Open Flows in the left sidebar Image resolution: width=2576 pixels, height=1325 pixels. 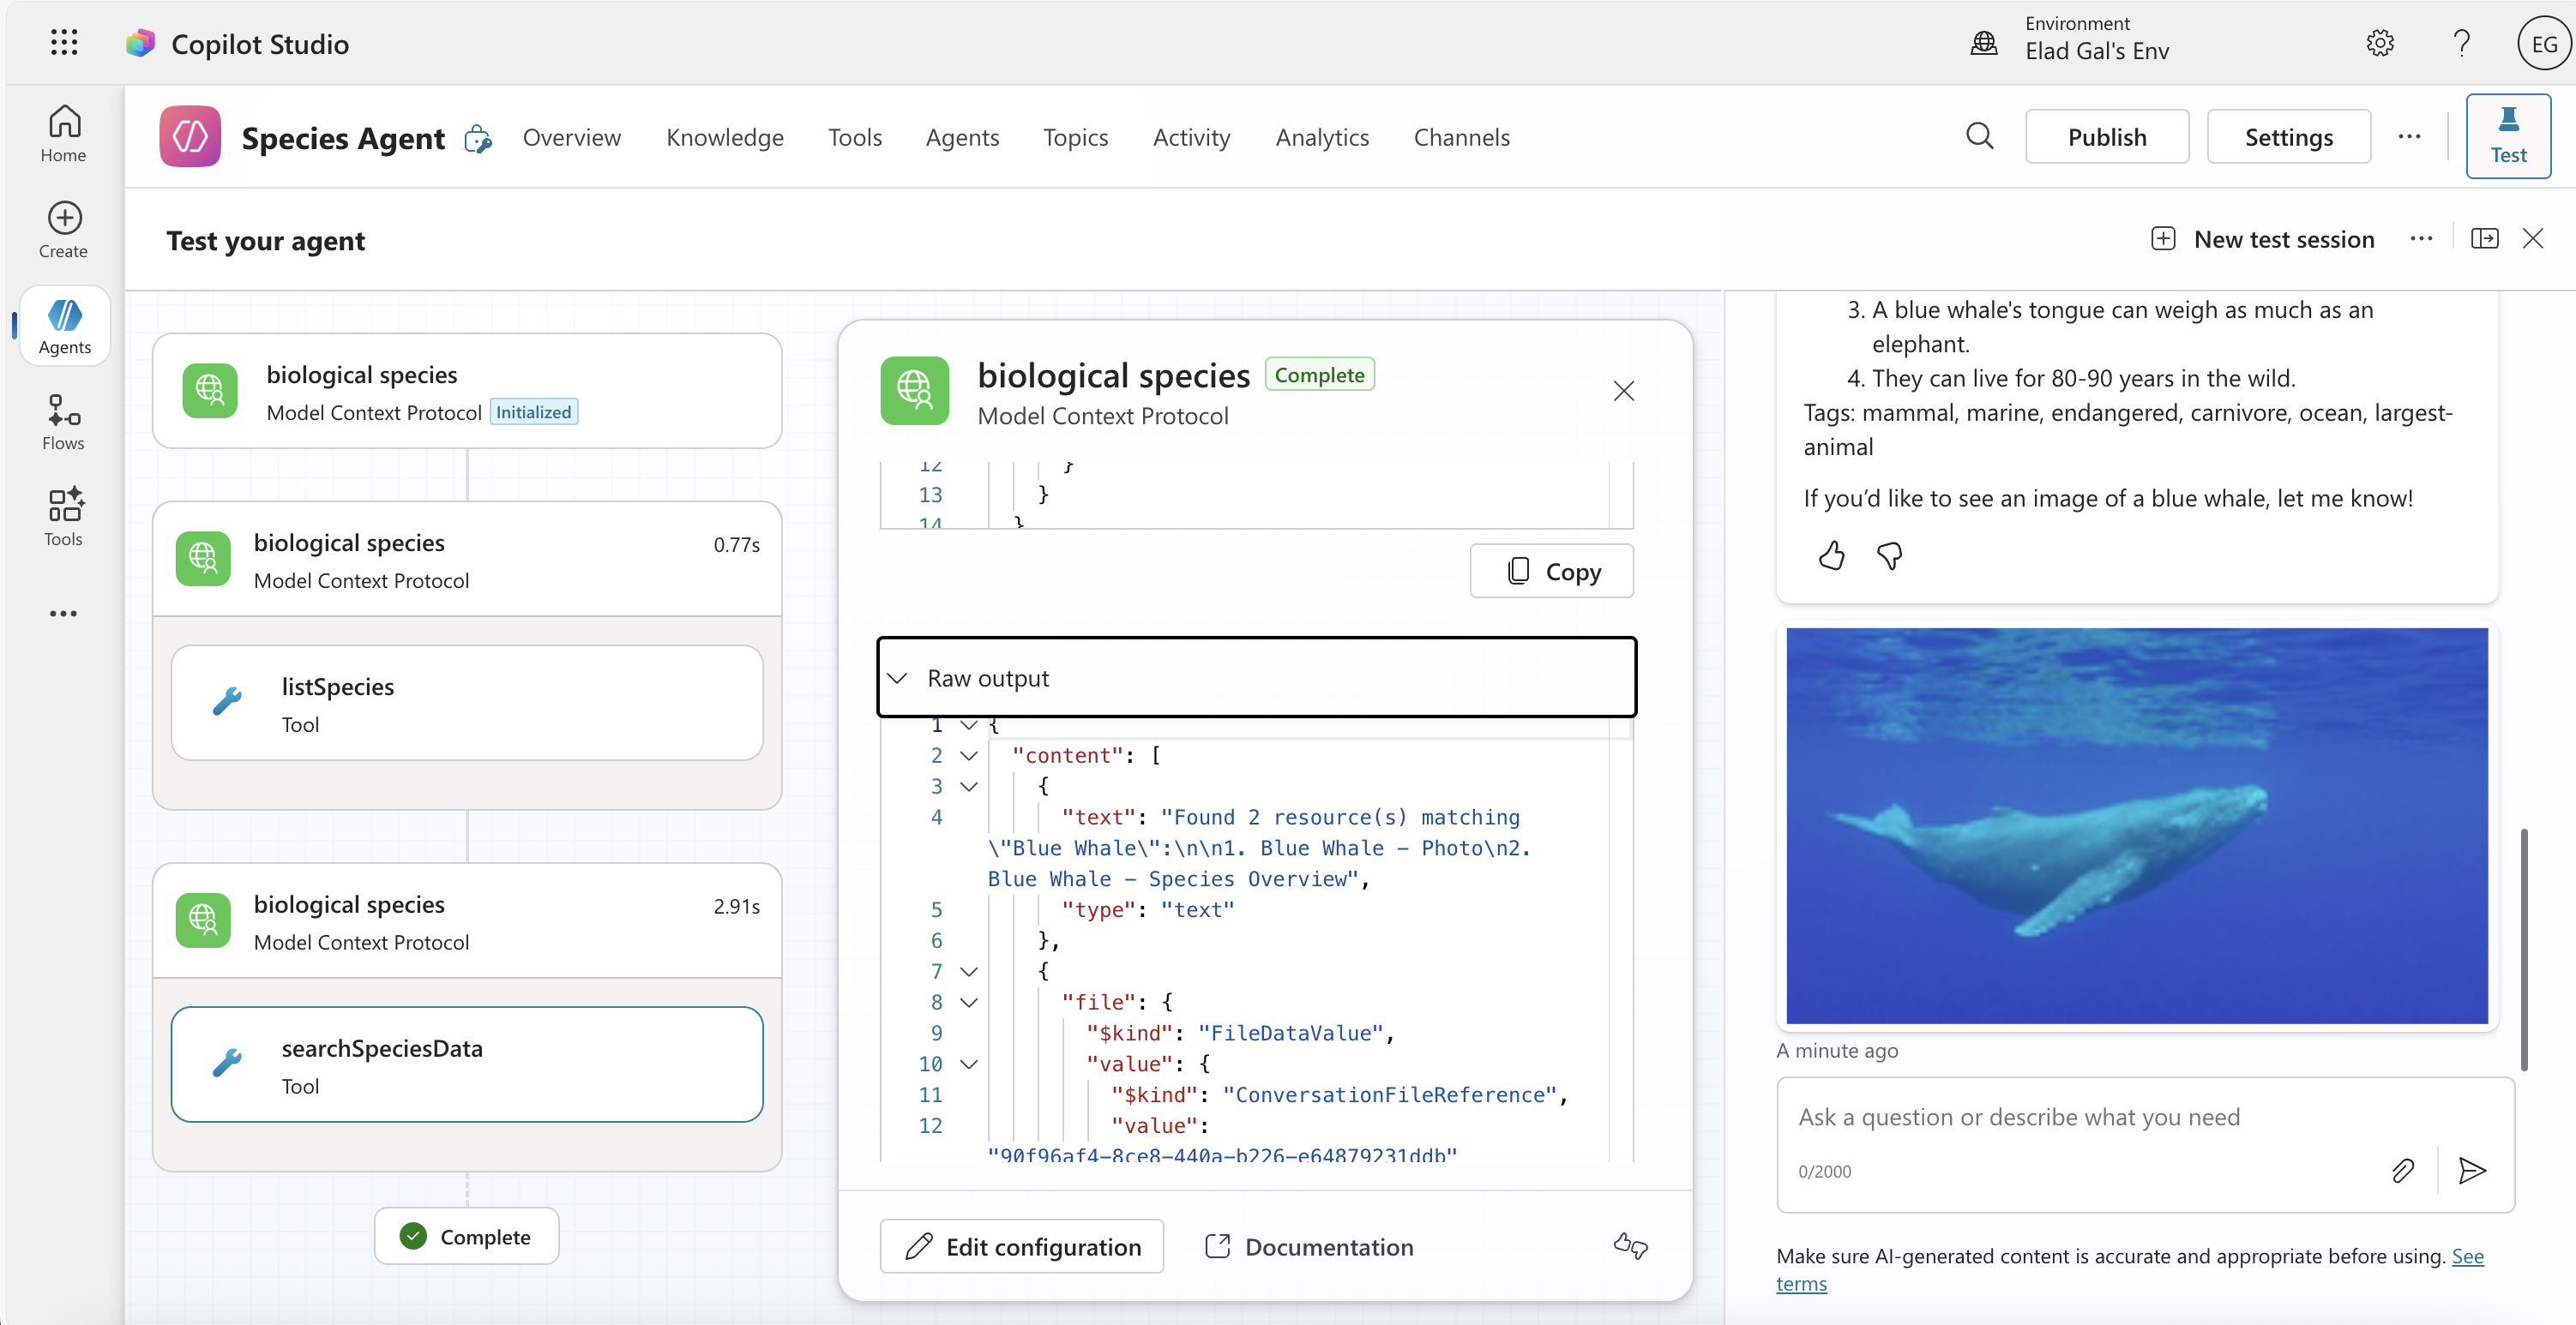pyautogui.click(x=63, y=422)
